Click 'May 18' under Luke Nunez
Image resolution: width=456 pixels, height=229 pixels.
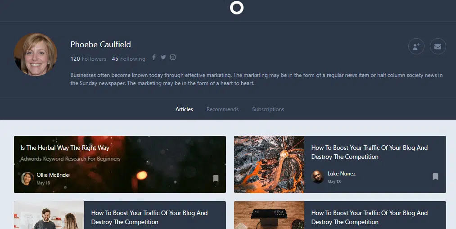[334, 182]
